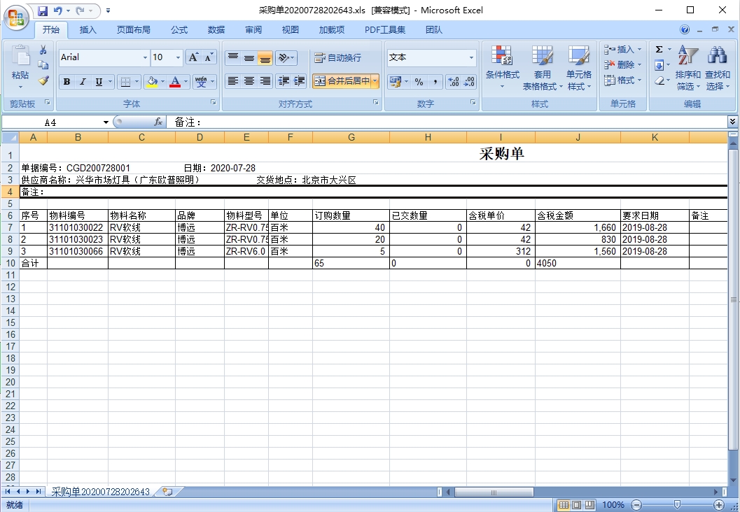
Task: Open the 公式 ribbon tab
Action: (x=179, y=30)
